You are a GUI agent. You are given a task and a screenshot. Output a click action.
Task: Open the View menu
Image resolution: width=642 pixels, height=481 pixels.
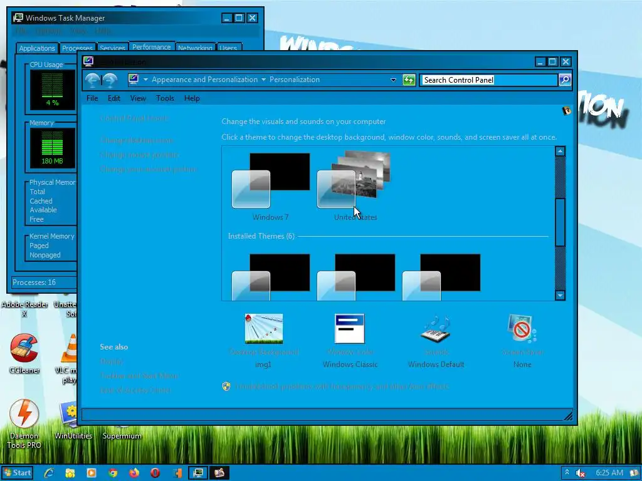pyautogui.click(x=138, y=98)
